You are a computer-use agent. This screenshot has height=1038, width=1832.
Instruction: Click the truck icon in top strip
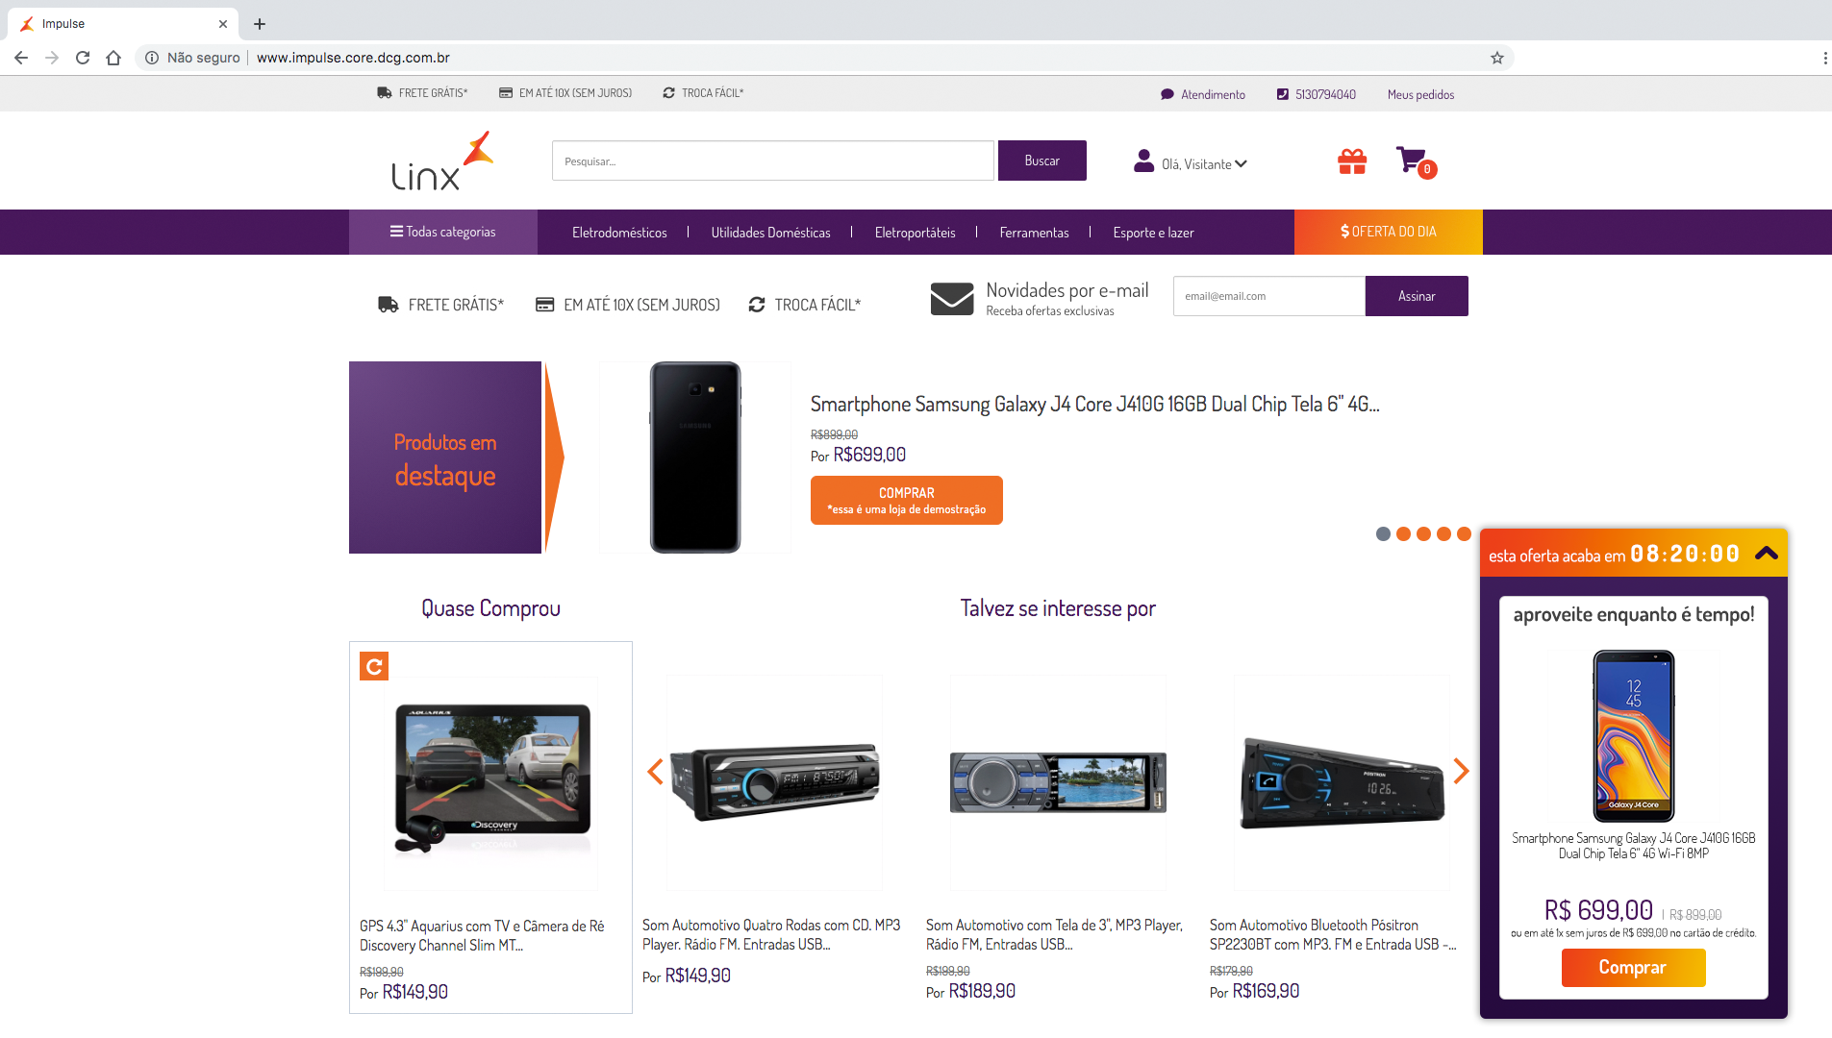[385, 93]
